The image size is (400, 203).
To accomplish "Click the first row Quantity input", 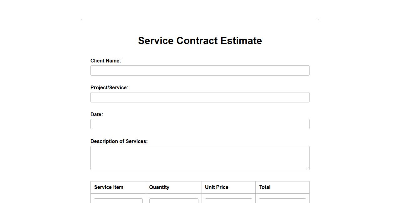I will tap(174, 201).
